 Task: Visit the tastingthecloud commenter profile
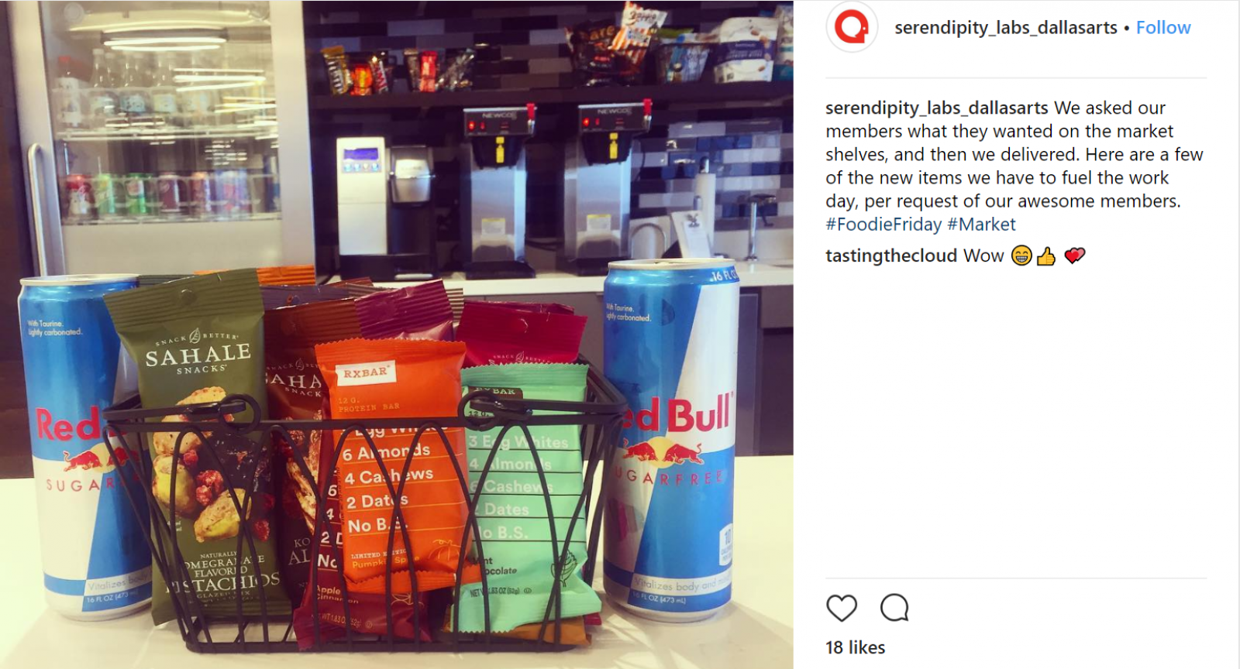click(x=891, y=256)
